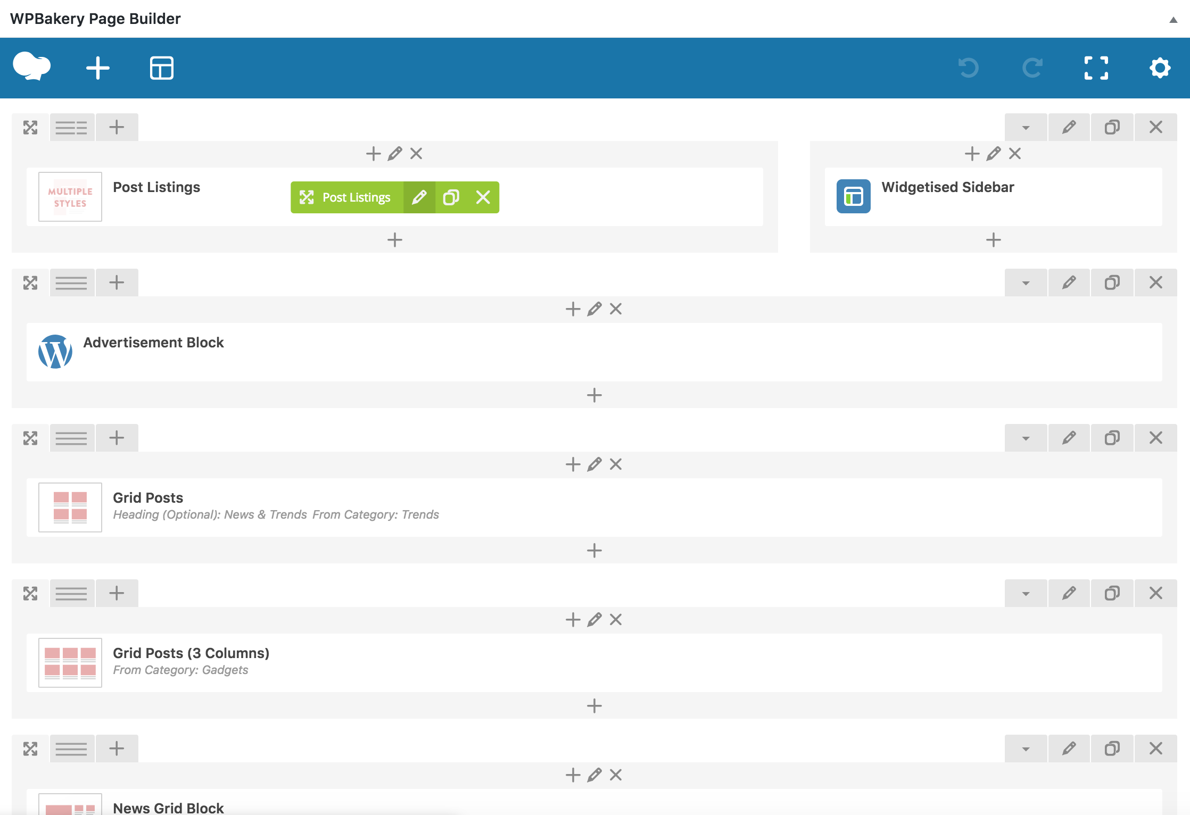Toggle collapse of Grid Posts (3 Columns) row

[1026, 593]
